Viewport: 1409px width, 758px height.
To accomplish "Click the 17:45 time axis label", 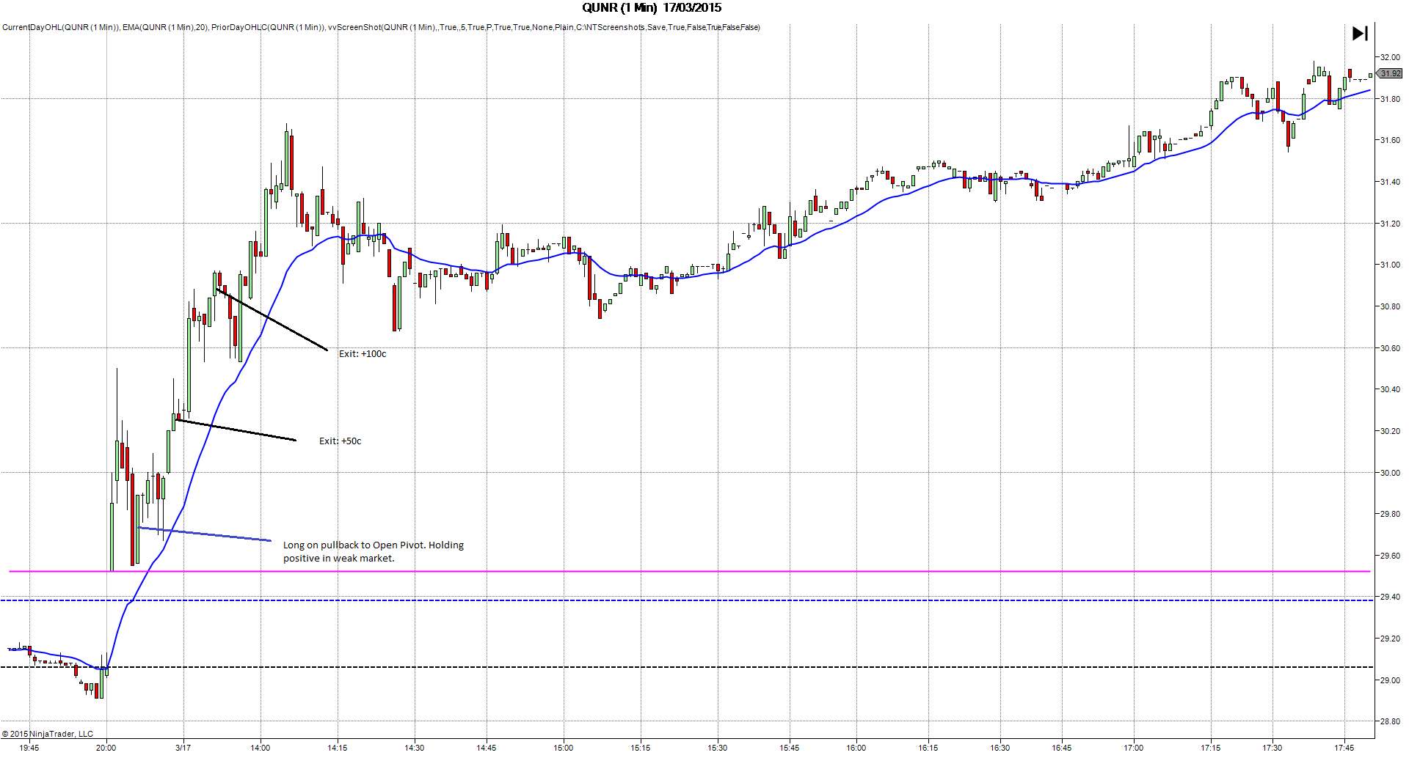I will tap(1344, 748).
